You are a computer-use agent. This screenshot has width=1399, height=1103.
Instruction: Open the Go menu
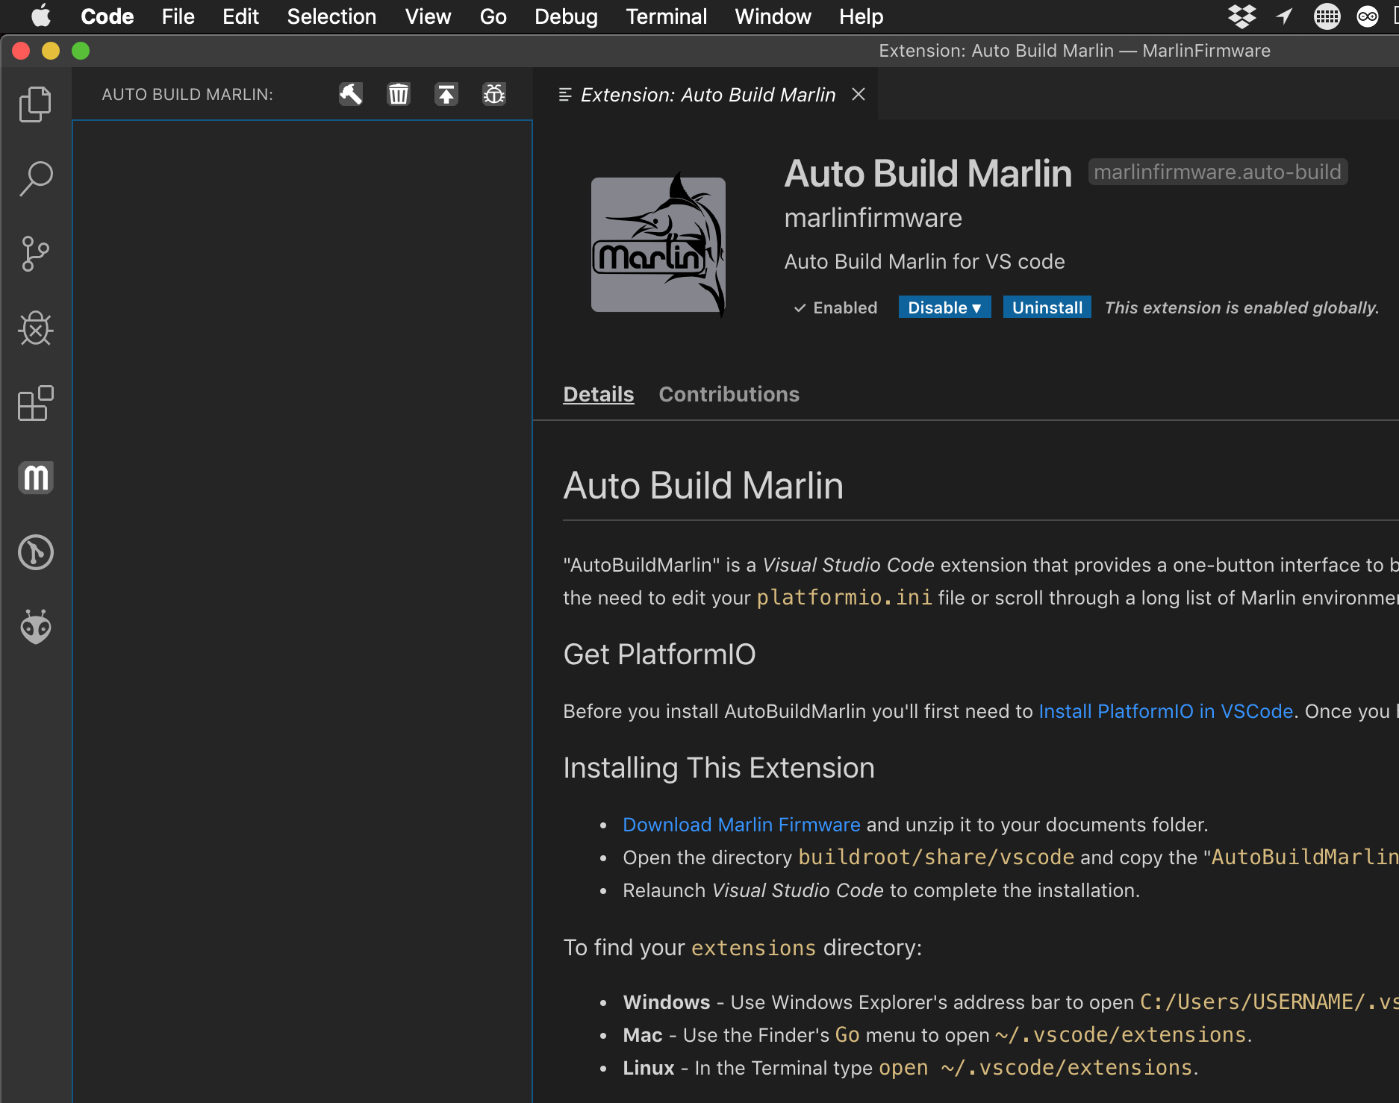pos(493,16)
